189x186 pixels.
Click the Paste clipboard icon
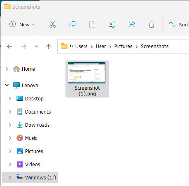pos(92,24)
